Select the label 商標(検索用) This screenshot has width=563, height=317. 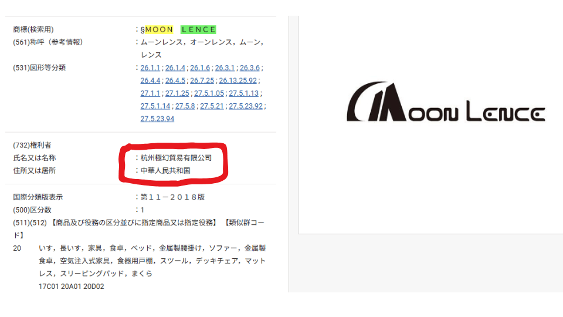pyautogui.click(x=33, y=29)
